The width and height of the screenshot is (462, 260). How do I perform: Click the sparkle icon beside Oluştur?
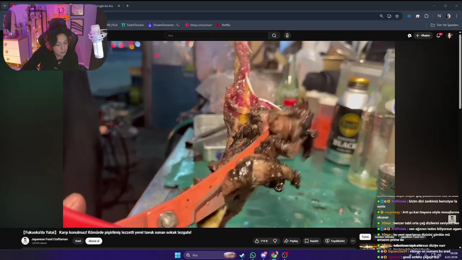pyautogui.click(x=410, y=35)
